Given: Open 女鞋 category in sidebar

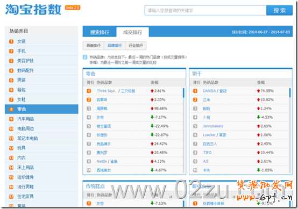Looking at the screenshot, I should pyautogui.click(x=41, y=99).
